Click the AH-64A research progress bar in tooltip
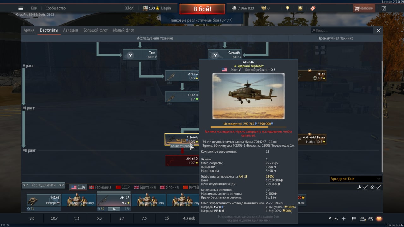The width and height of the screenshot is (404, 227). tap(248, 127)
